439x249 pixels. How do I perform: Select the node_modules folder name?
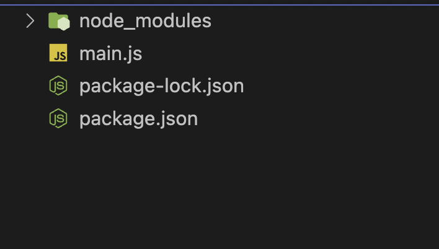(145, 22)
